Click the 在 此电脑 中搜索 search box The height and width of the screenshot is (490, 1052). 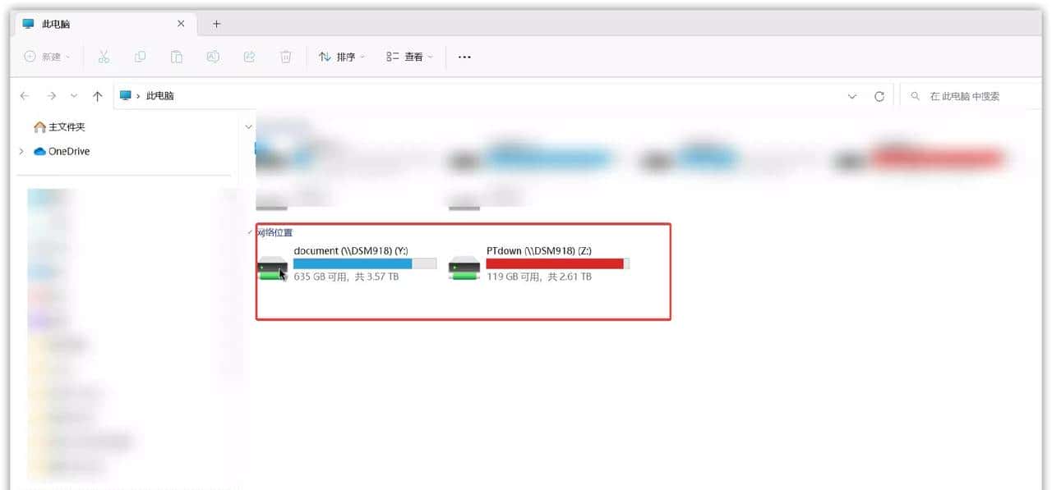click(x=972, y=96)
